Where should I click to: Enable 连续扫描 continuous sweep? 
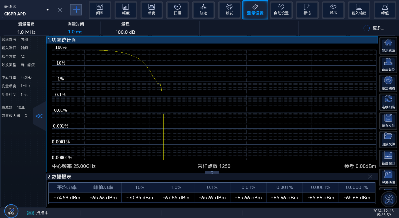pos(388,102)
